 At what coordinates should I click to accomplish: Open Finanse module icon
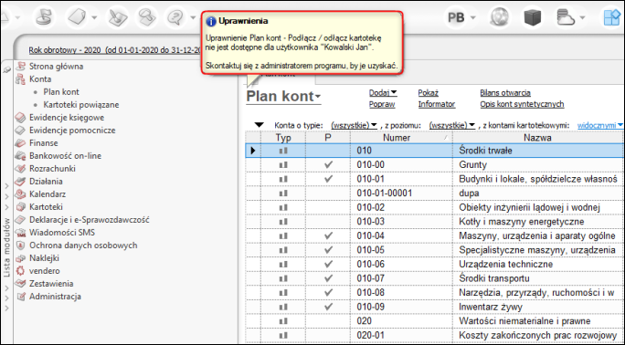click(x=20, y=143)
